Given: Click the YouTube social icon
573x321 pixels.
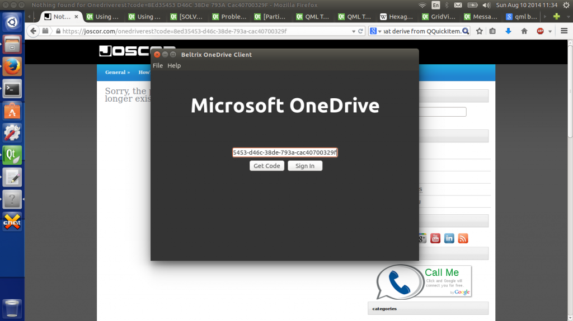Looking at the screenshot, I should pos(435,238).
